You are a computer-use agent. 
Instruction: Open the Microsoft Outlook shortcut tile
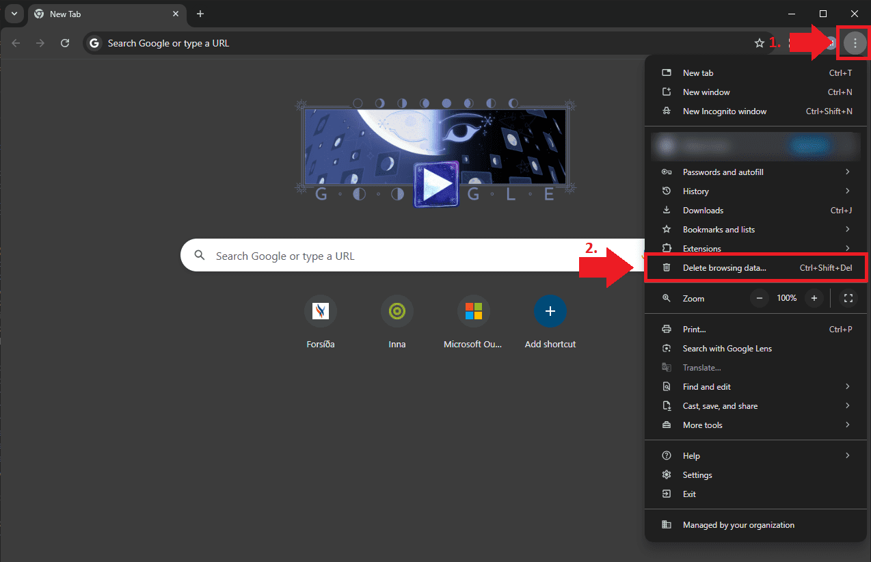(x=474, y=312)
